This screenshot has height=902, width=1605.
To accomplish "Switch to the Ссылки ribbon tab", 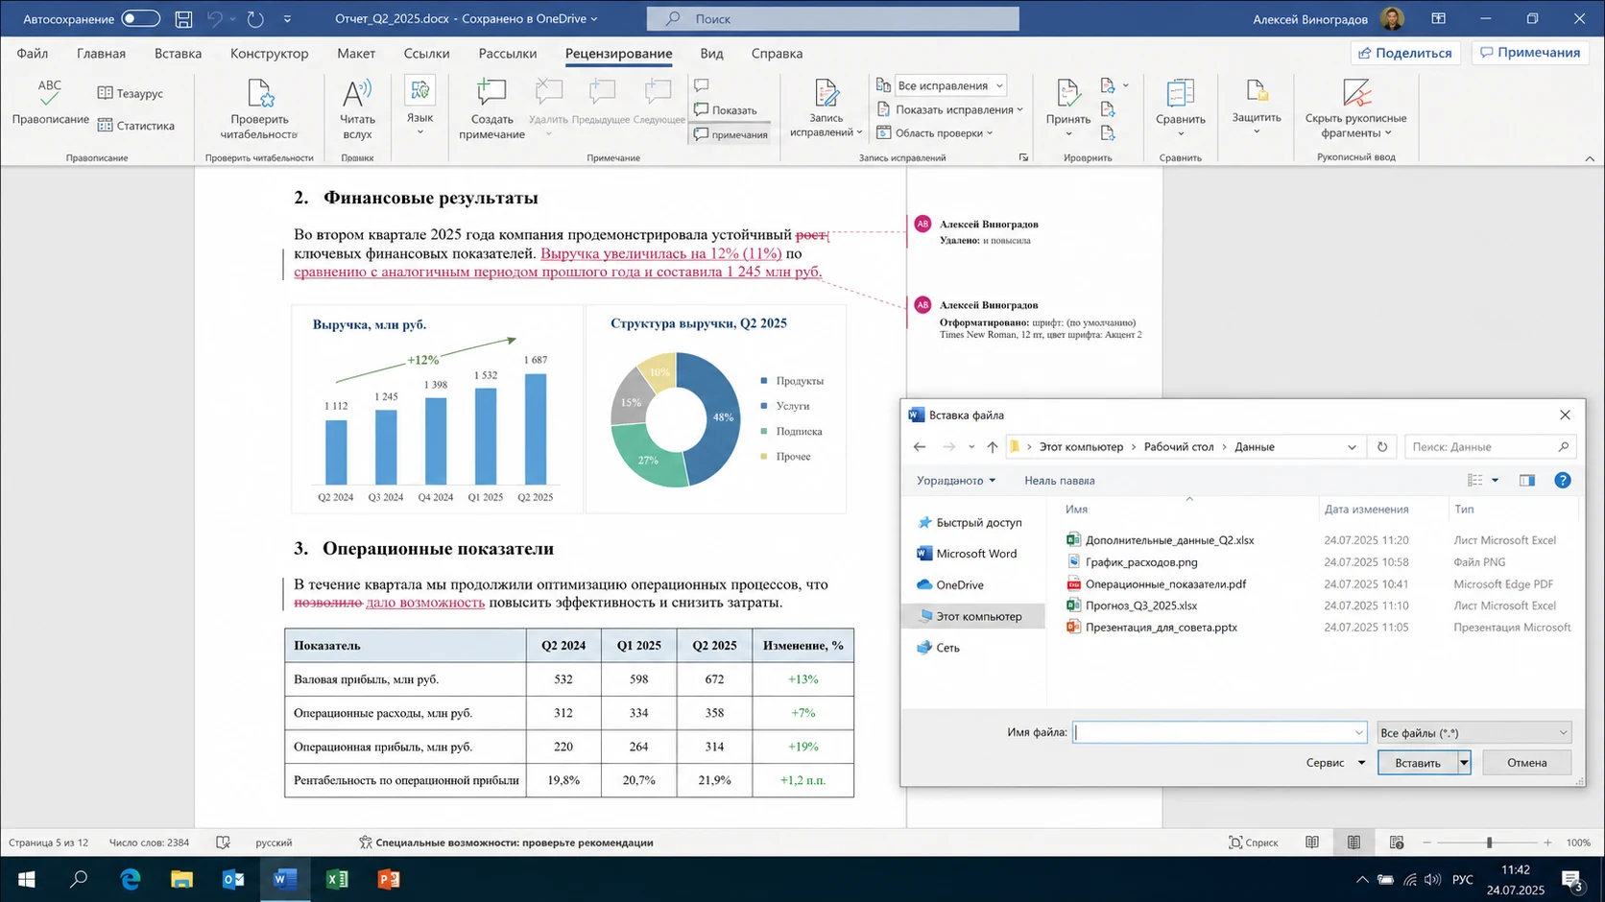I will pos(426,54).
